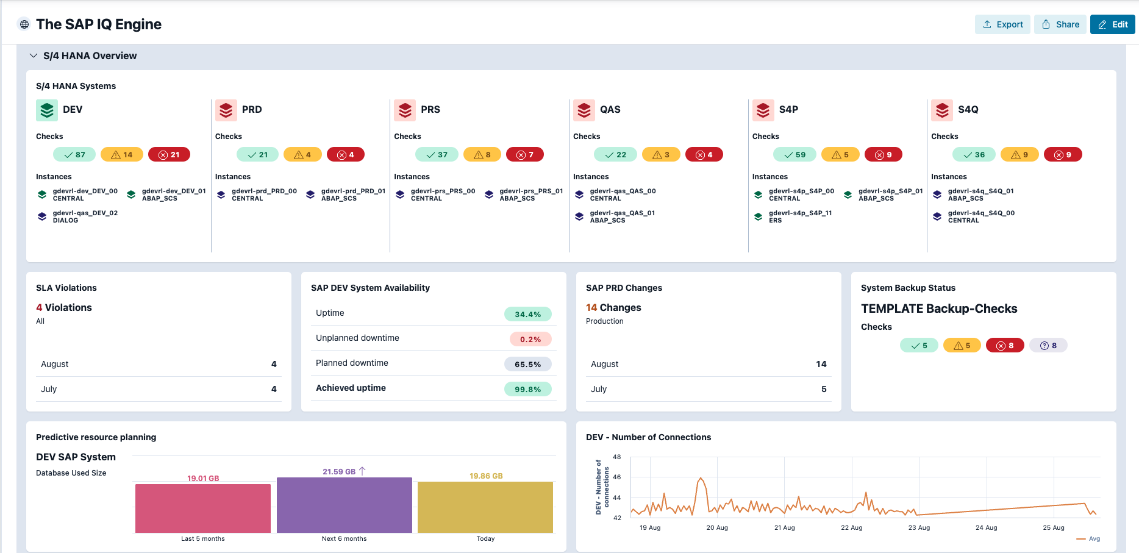The height and width of the screenshot is (553, 1139).
Task: Select the purple Next 6 months bar
Action: click(x=344, y=505)
